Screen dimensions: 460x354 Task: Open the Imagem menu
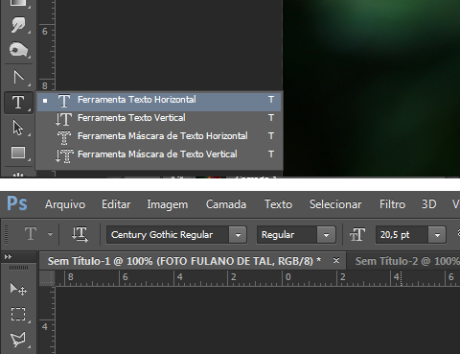pos(168,204)
